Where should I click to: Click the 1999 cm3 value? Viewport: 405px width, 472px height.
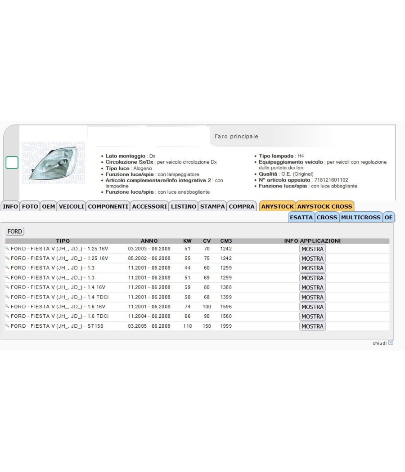point(226,326)
